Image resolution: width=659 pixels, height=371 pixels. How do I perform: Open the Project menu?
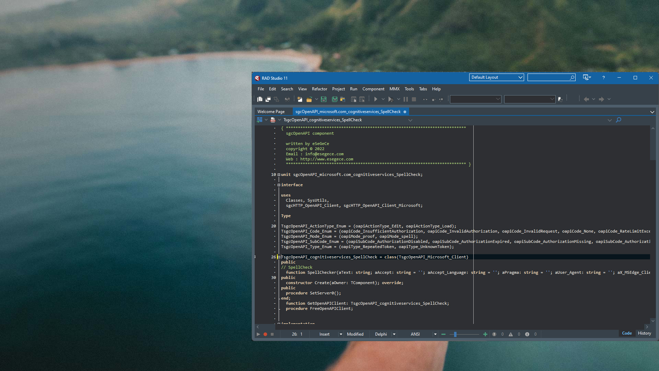pyautogui.click(x=338, y=89)
